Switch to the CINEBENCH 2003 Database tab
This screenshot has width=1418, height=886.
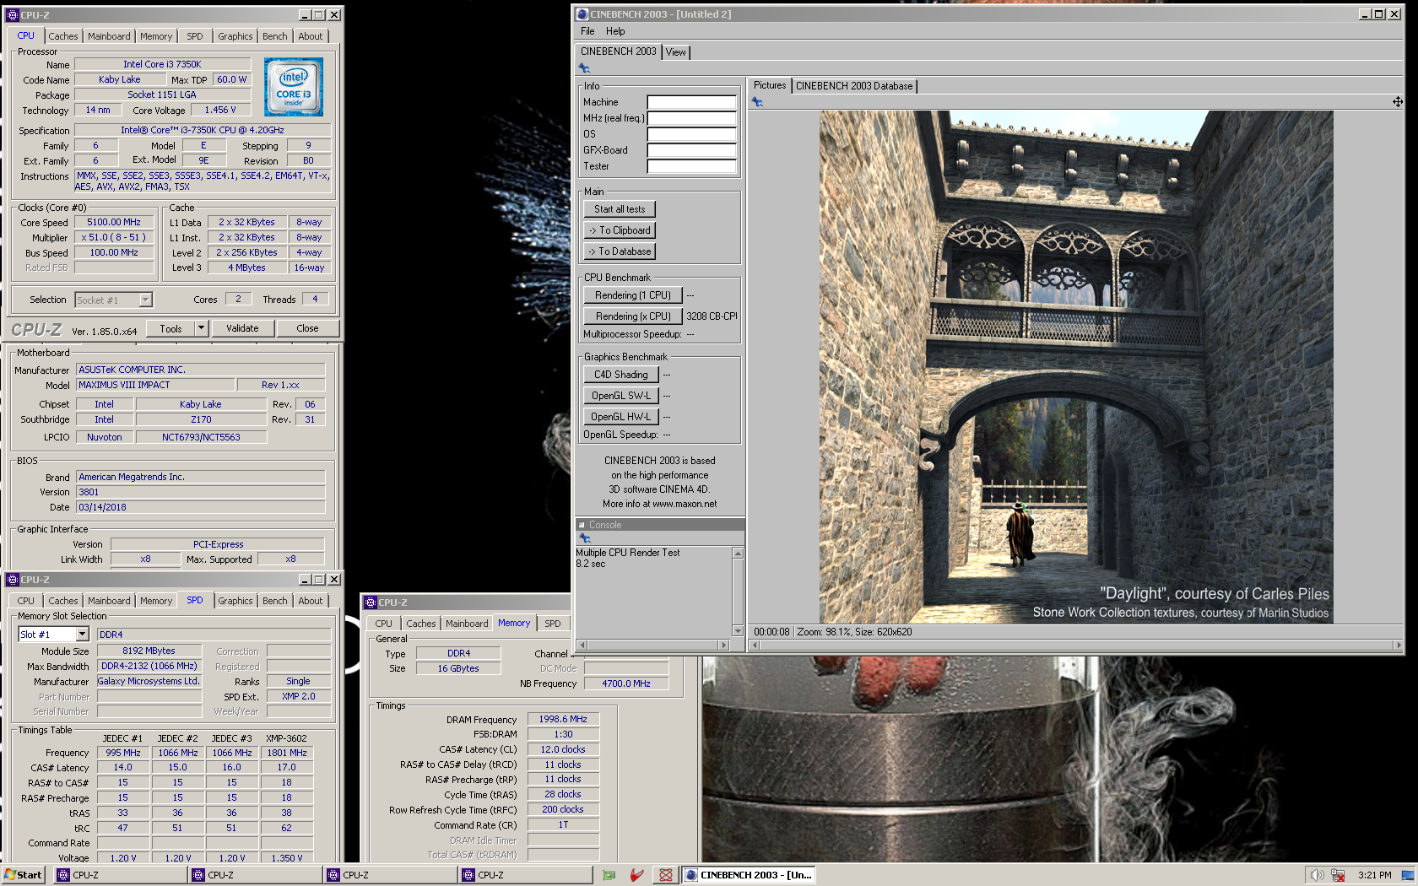pyautogui.click(x=854, y=86)
